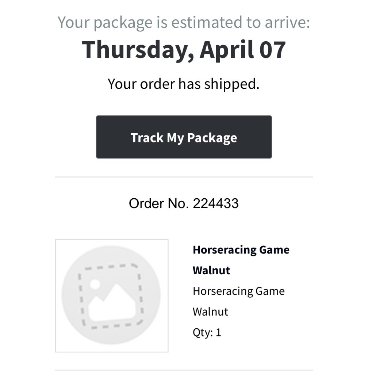Select the non-bold Walnut variant text
This screenshot has height=374, width=368.
210,312
